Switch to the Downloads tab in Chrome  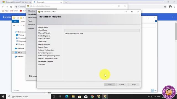(x=47, y=2)
